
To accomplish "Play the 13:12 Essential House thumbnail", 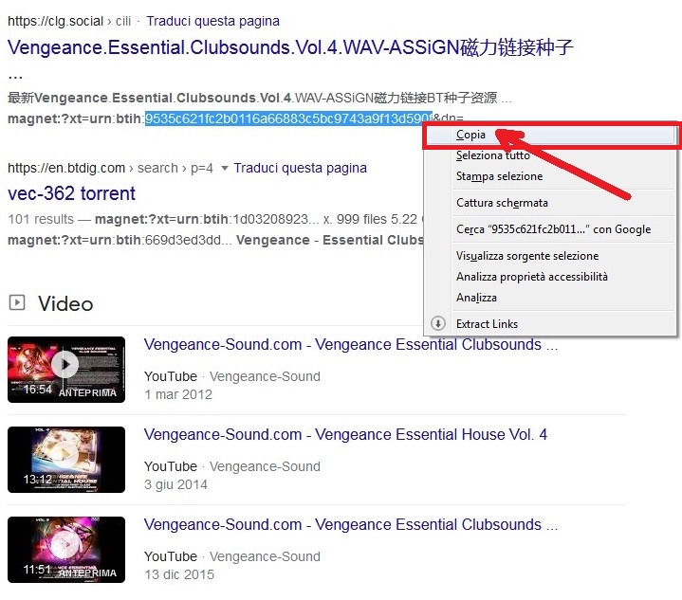I will [66, 460].
